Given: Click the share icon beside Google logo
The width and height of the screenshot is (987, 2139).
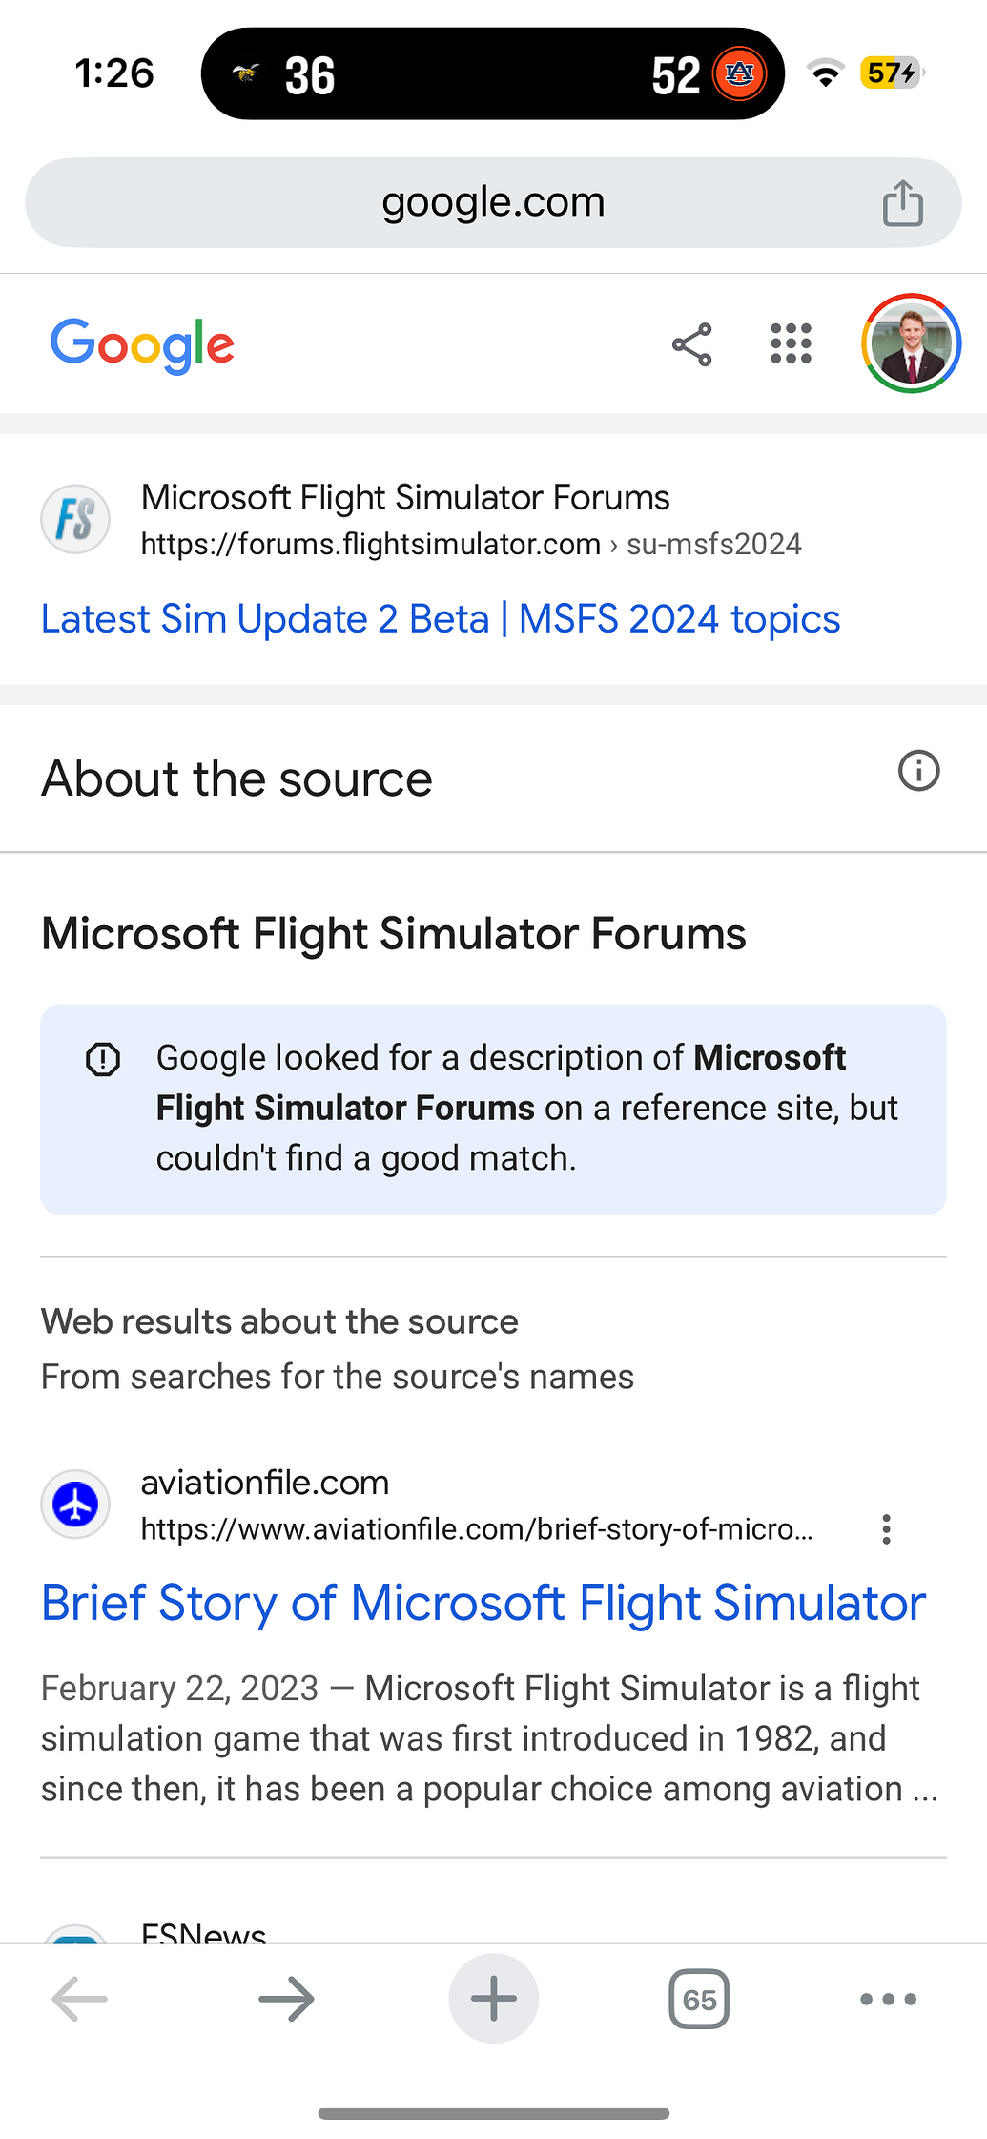Looking at the screenshot, I should coord(689,344).
